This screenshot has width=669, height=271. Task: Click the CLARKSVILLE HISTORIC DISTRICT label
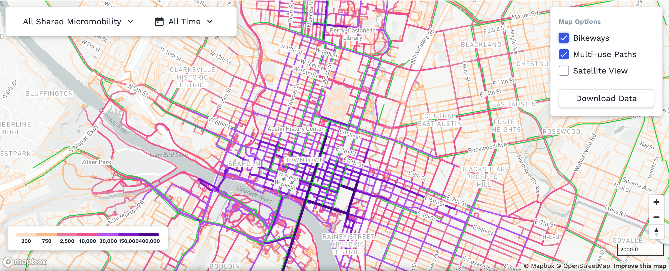[192, 77]
